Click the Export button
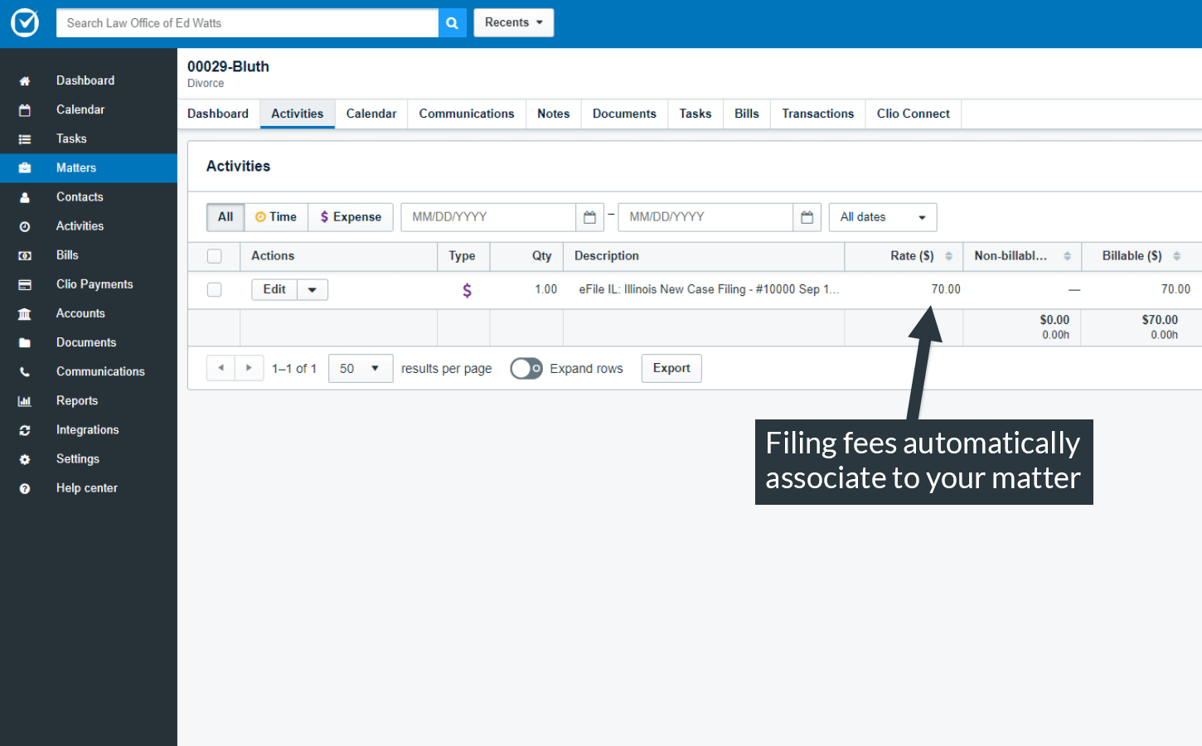The height and width of the screenshot is (746, 1202). click(x=671, y=368)
